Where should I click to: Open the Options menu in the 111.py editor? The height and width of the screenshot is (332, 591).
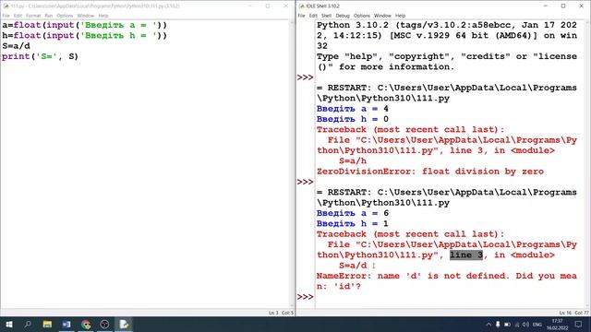pyautogui.click(x=65, y=16)
